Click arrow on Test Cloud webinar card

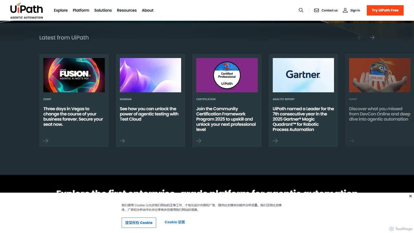click(x=122, y=141)
